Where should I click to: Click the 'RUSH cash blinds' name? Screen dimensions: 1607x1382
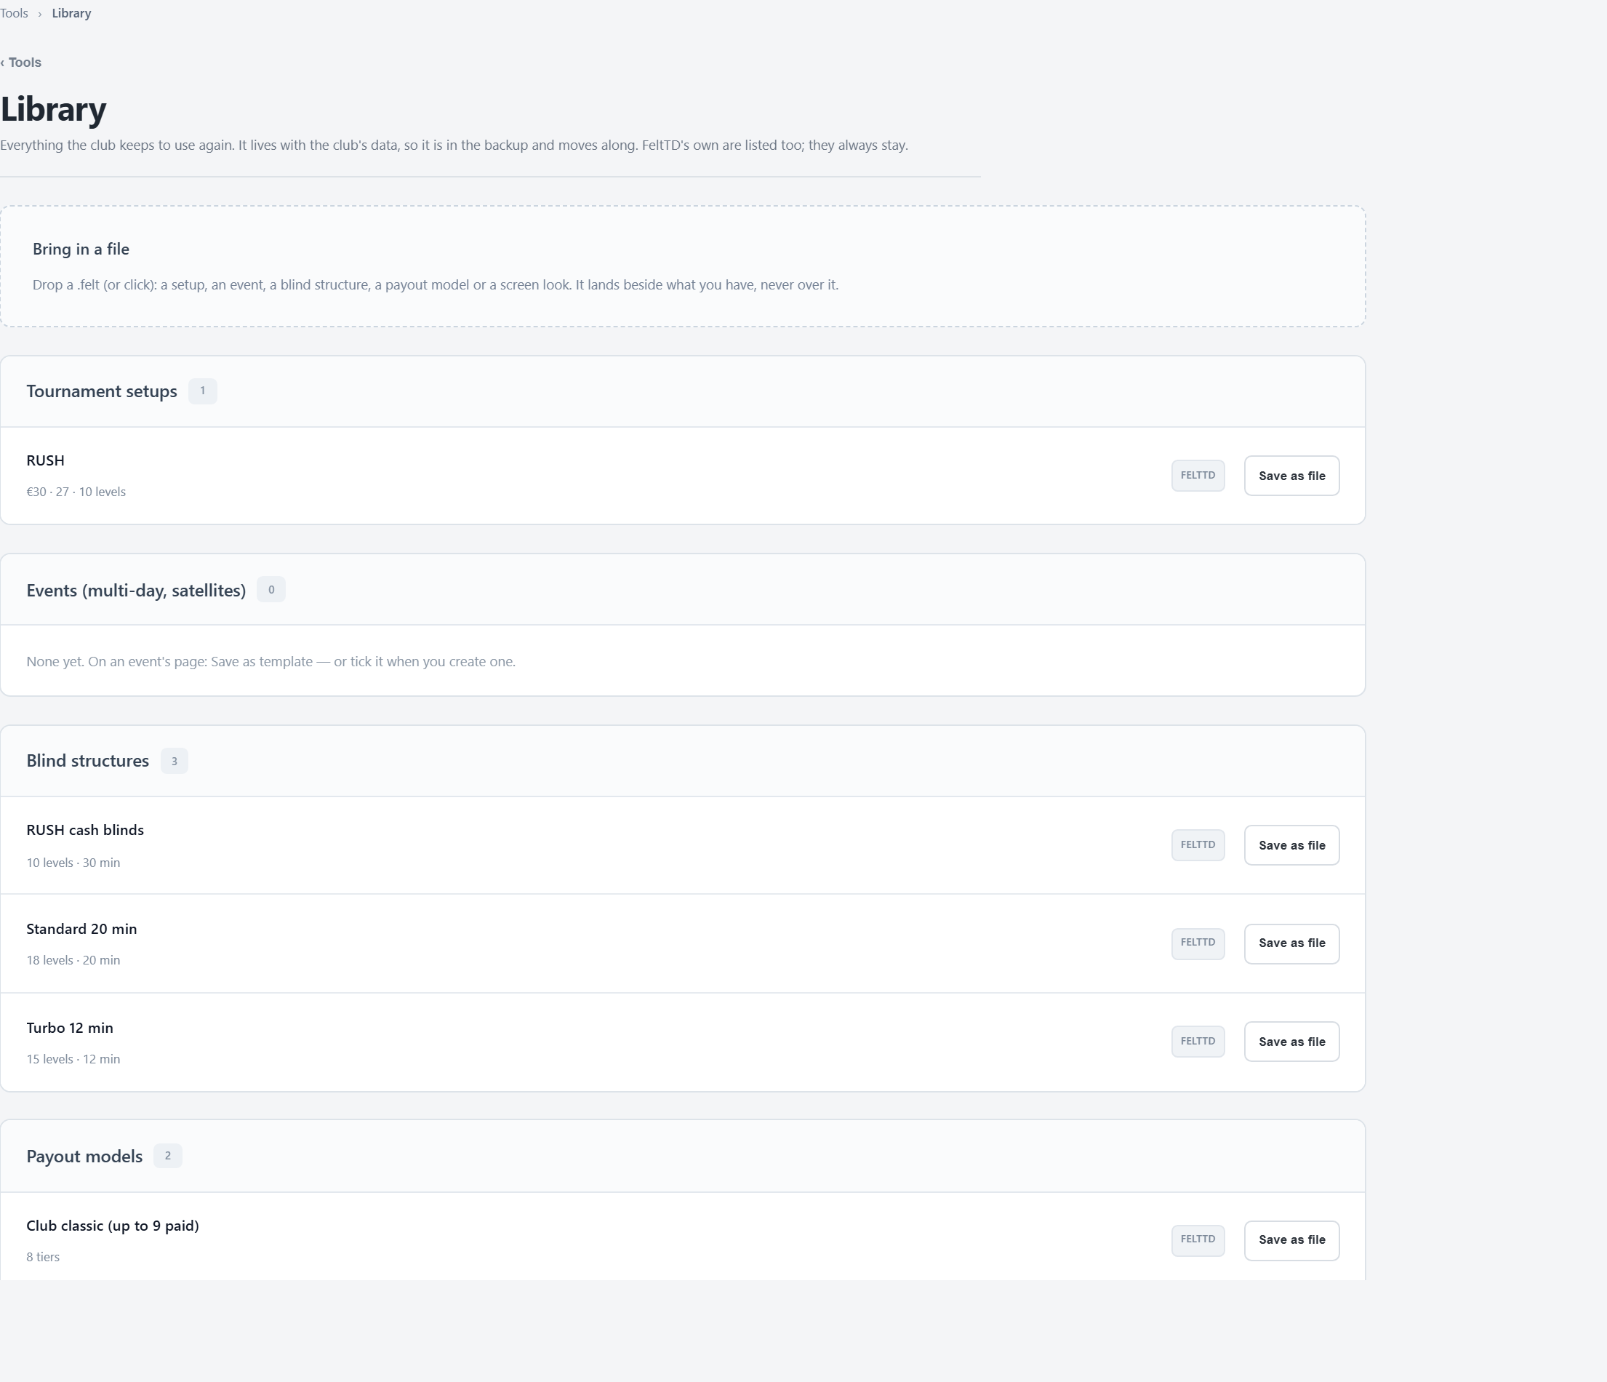click(x=85, y=830)
